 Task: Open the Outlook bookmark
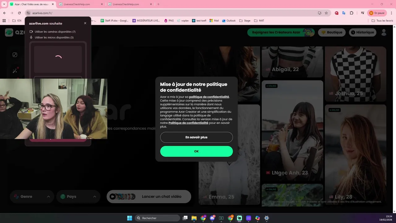[x=229, y=21]
